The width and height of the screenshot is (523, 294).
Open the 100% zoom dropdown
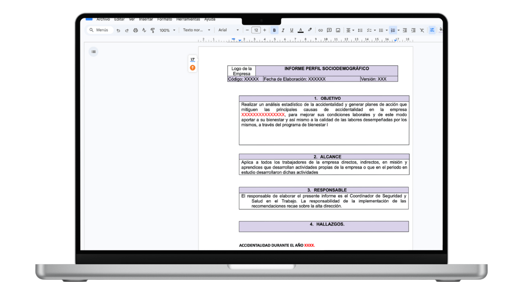[x=167, y=30]
